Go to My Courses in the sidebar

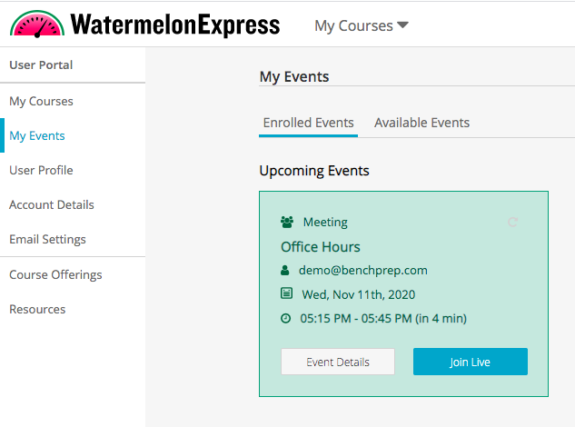41,101
